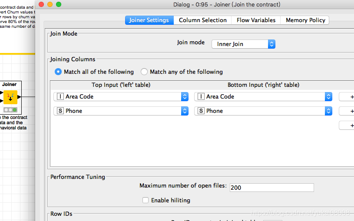The height and width of the screenshot is (221, 354).
Task: Click the plus button on the Phone row
Action: tap(347, 111)
